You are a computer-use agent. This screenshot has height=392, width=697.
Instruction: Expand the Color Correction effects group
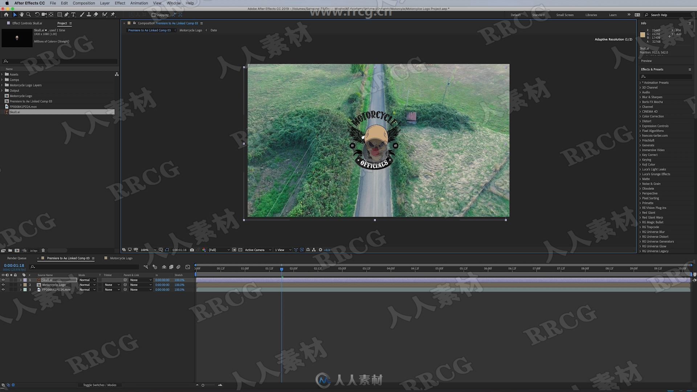pos(640,116)
